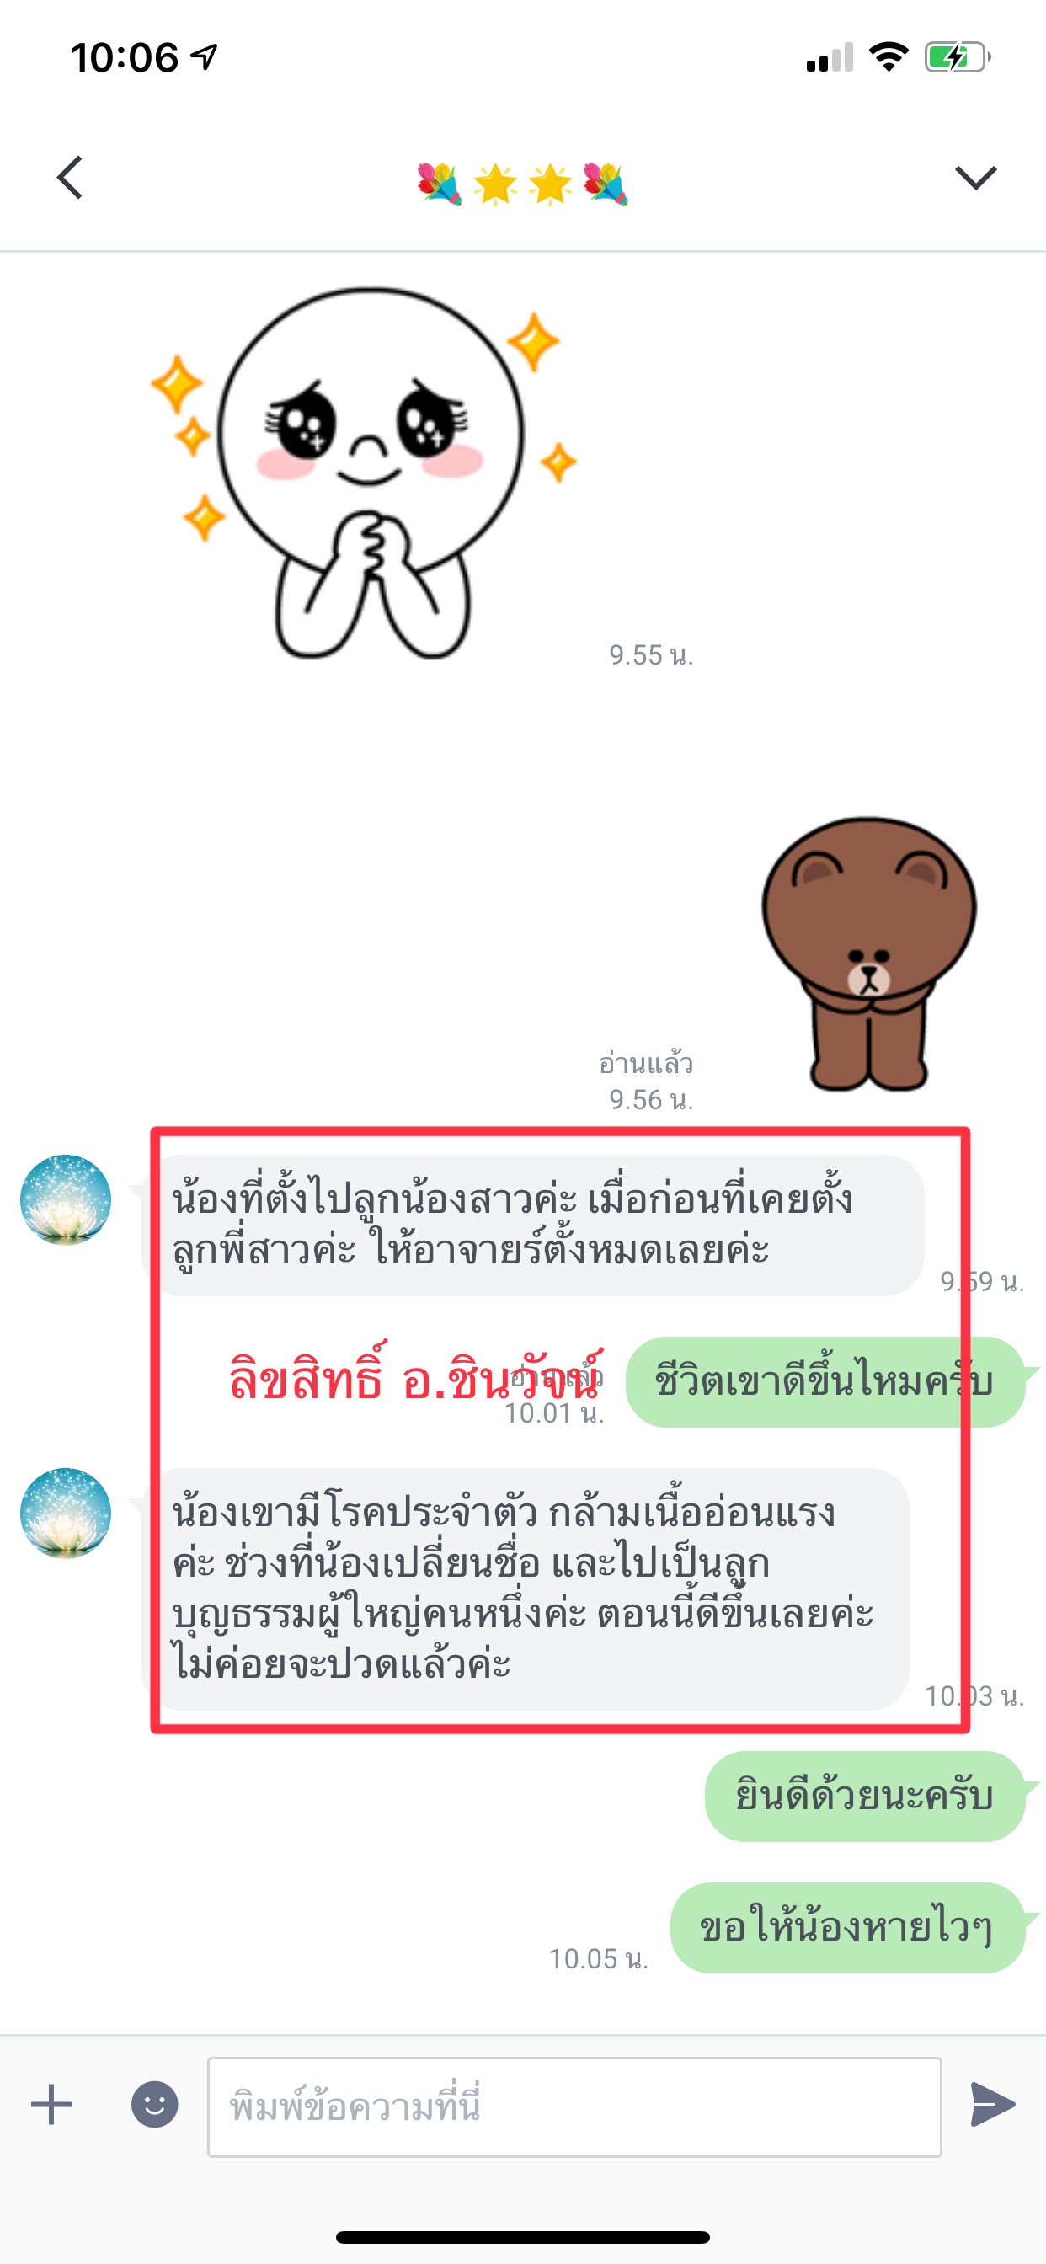Focus the message input field
Screen dimensions: 1046x2264
[575, 2106]
